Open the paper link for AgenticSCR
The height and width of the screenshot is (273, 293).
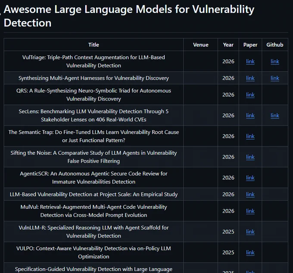point(250,178)
